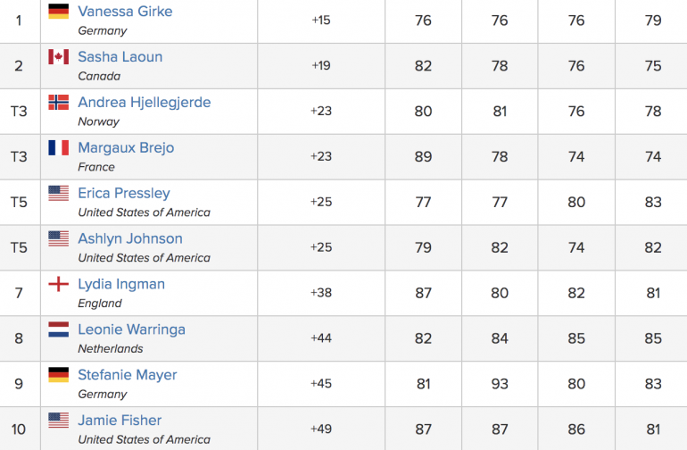The image size is (687, 450).
Task: Select Jamie Fisher's name link
Action: point(120,421)
